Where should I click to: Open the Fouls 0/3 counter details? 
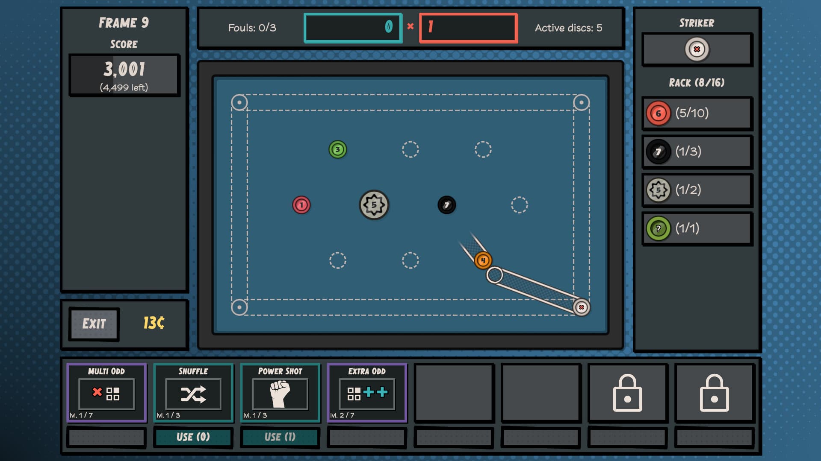point(252,28)
